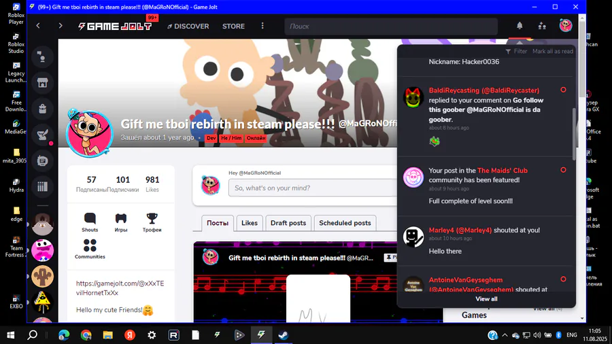Viewport: 612px width, 344px height.
Task: Switch to the Likes tab
Action: click(x=250, y=223)
